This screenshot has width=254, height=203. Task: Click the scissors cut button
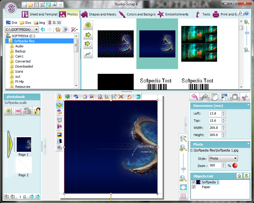coord(245,97)
